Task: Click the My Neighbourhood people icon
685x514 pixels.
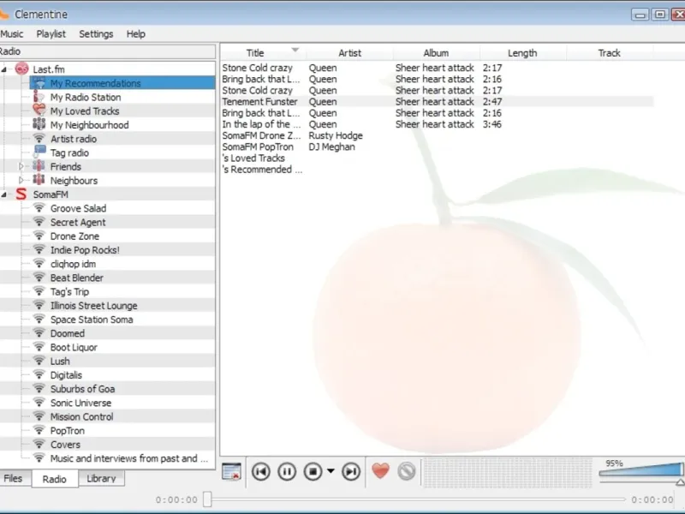Action: coord(39,124)
